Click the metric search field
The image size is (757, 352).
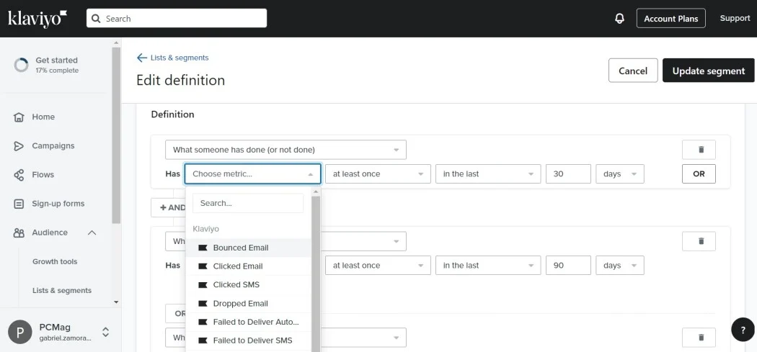tap(248, 203)
